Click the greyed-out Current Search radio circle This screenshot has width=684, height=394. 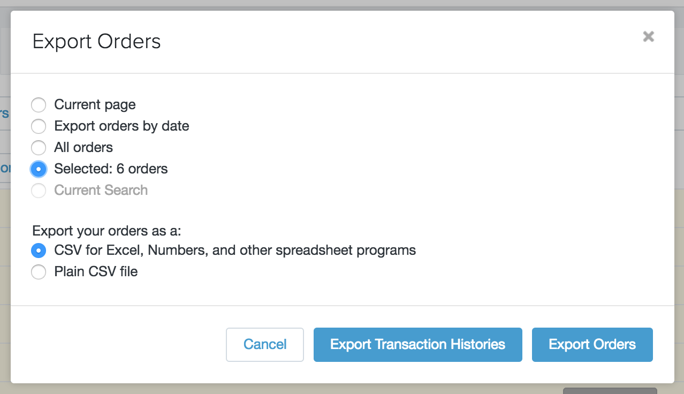39,191
